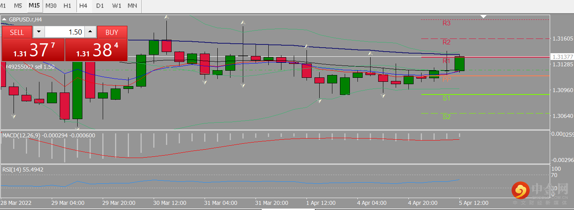Click the S1 support level label
Screen dimensions: 574x210
pyautogui.click(x=446, y=98)
